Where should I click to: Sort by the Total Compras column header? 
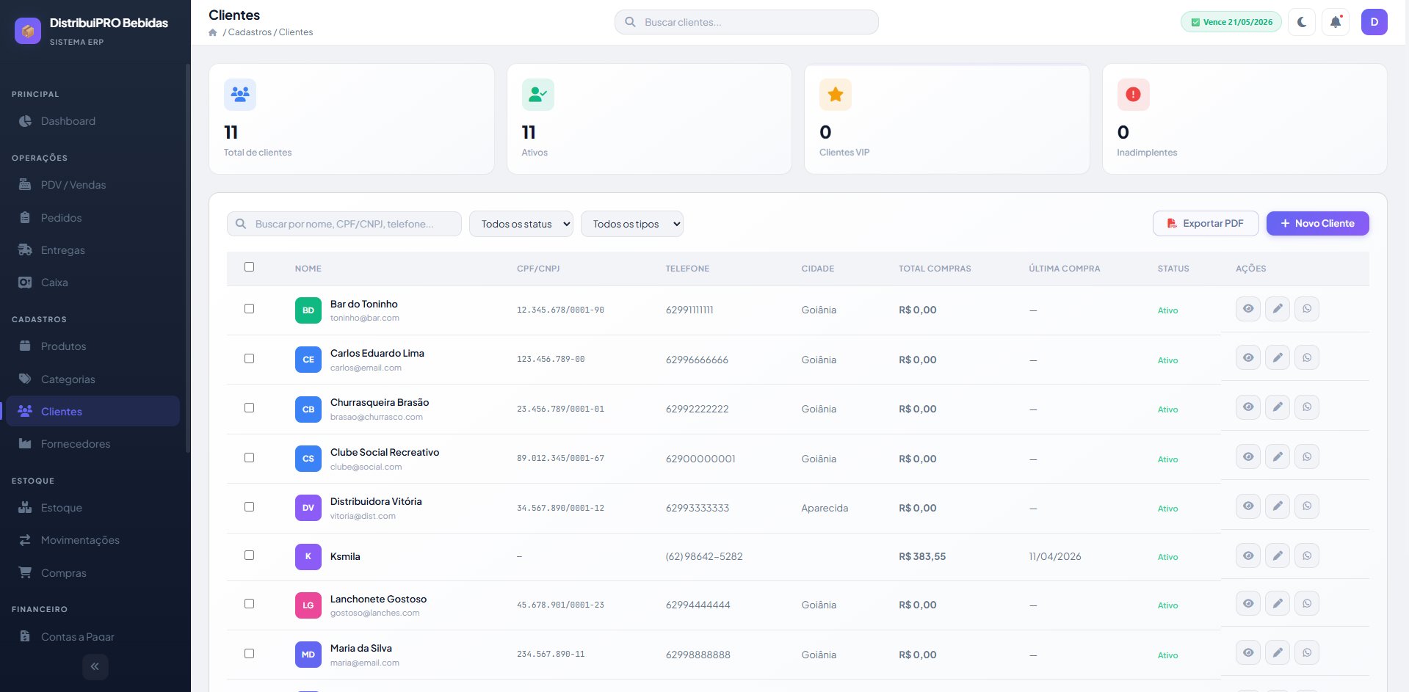click(935, 269)
